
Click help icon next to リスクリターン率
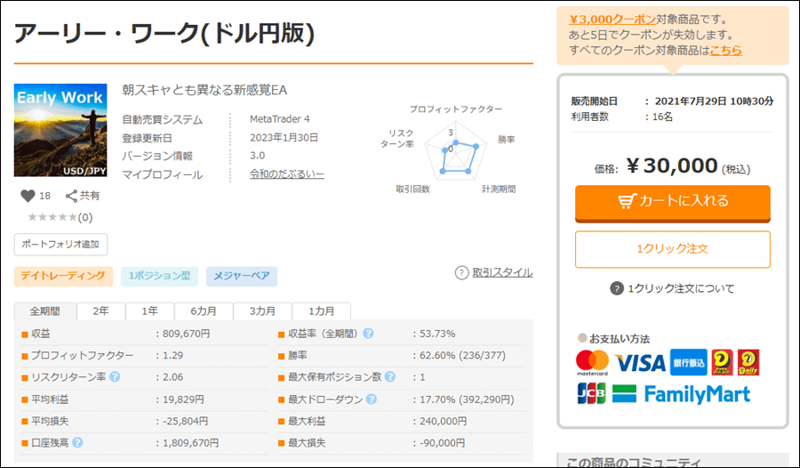115,377
